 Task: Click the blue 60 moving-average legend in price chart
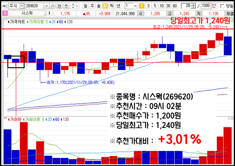[60, 22]
